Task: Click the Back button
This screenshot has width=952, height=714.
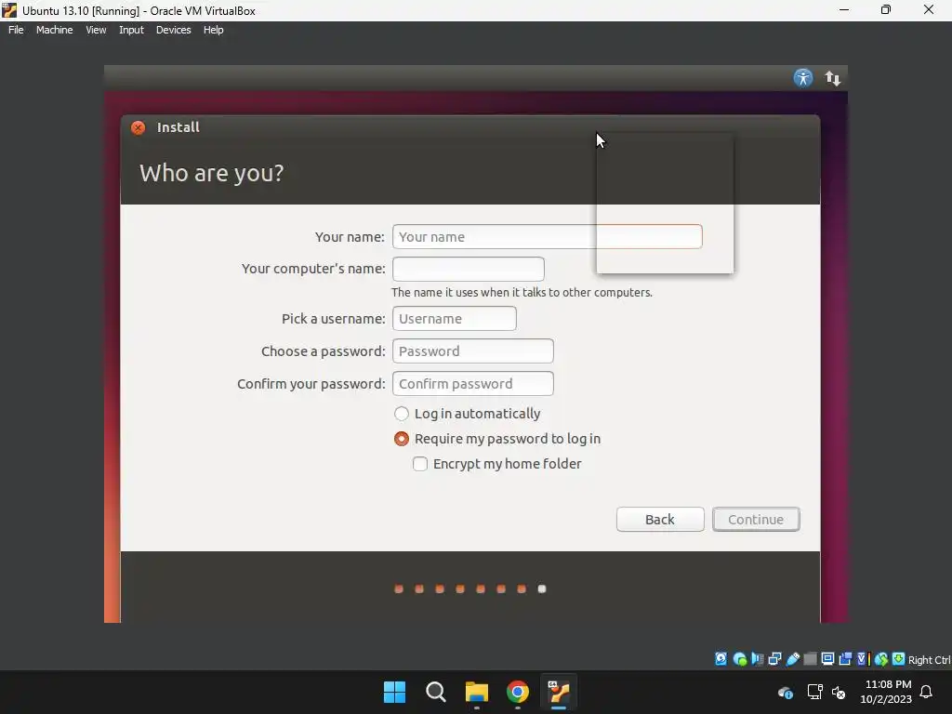Action: 660,520
